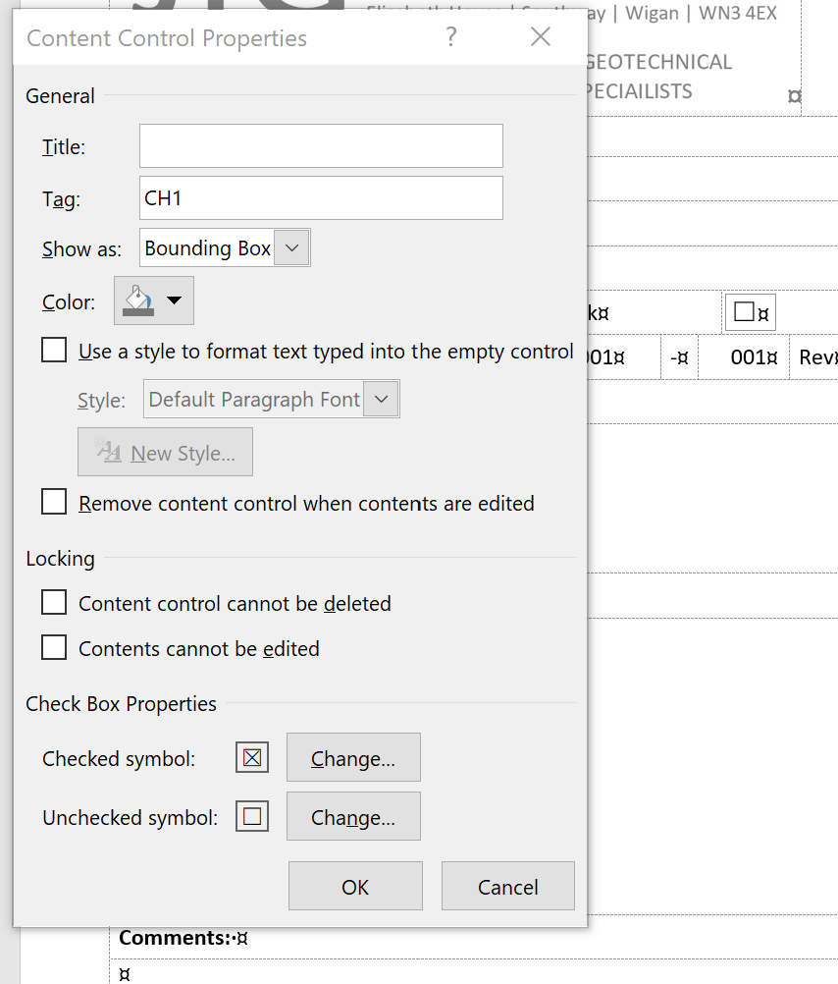Expand the Color picker dropdown arrow
Image resolution: width=838 pixels, height=984 pixels.
[x=175, y=301]
